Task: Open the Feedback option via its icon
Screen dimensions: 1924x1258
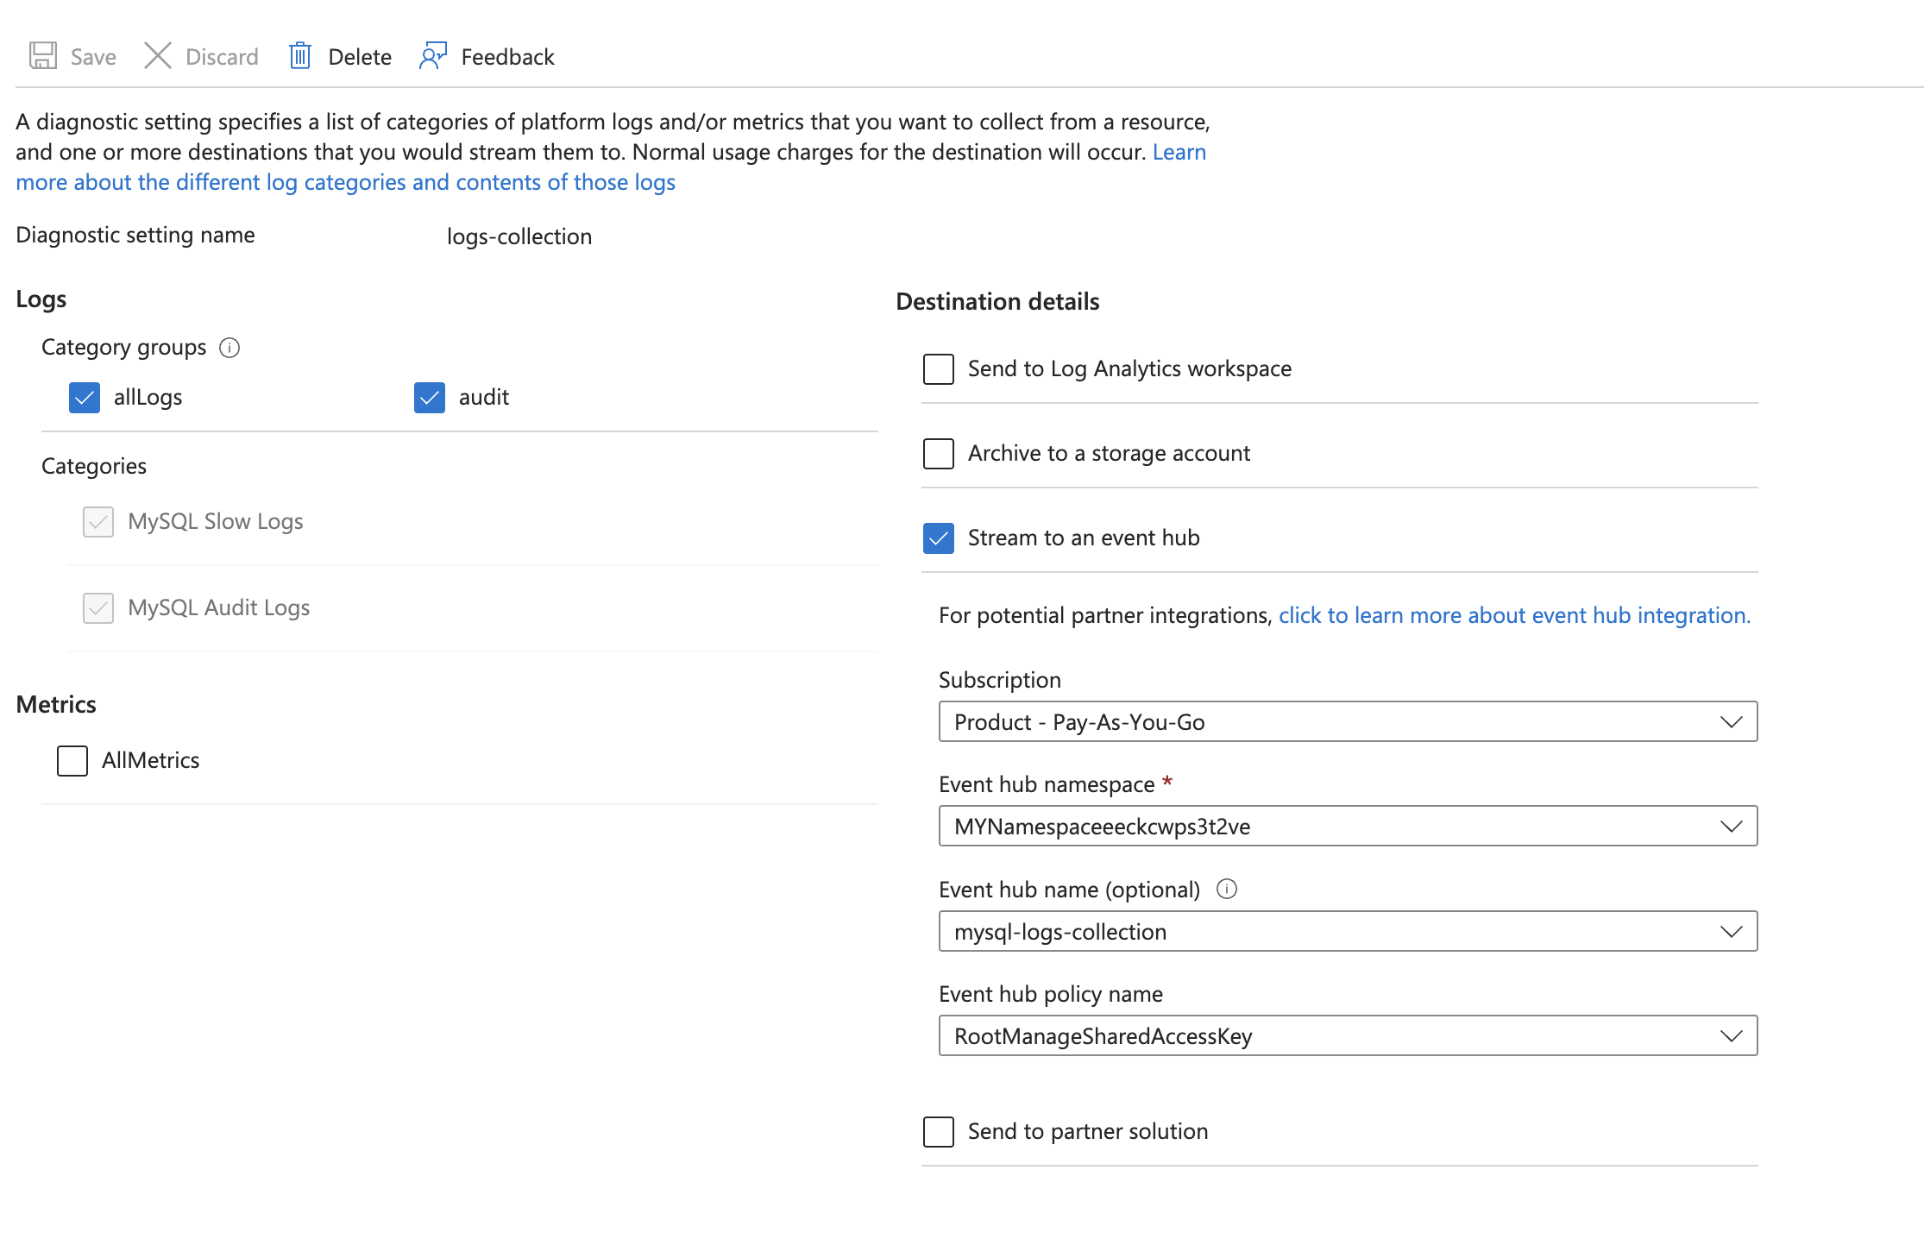Action: pos(433,55)
